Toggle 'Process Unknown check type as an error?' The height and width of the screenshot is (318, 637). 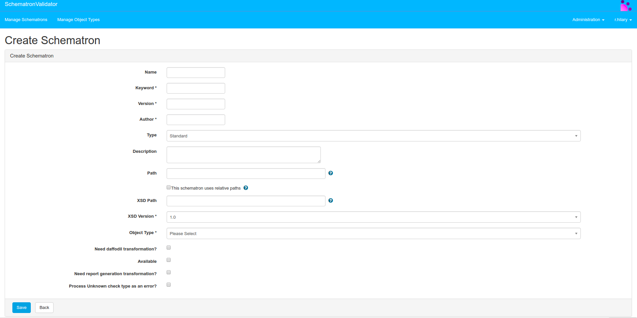point(169,285)
